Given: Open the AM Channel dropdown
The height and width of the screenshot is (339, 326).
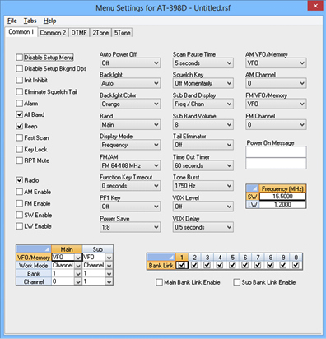Looking at the screenshot, I should (276, 83).
